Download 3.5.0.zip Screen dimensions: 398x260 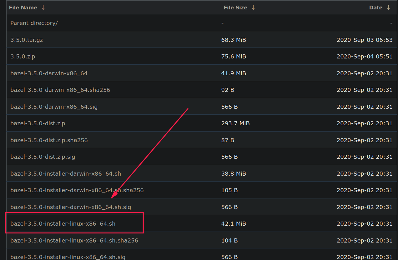click(x=23, y=57)
